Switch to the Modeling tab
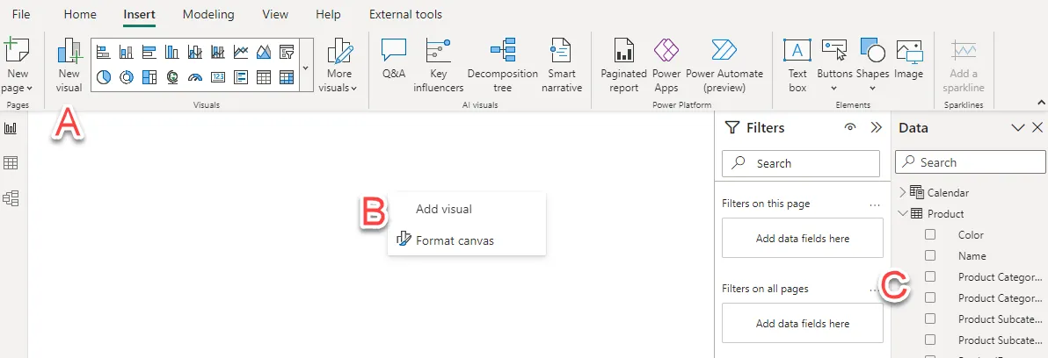The width and height of the screenshot is (1048, 358). [x=208, y=14]
